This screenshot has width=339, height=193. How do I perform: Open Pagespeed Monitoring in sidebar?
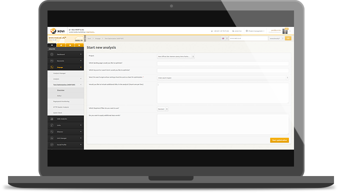tap(61, 101)
